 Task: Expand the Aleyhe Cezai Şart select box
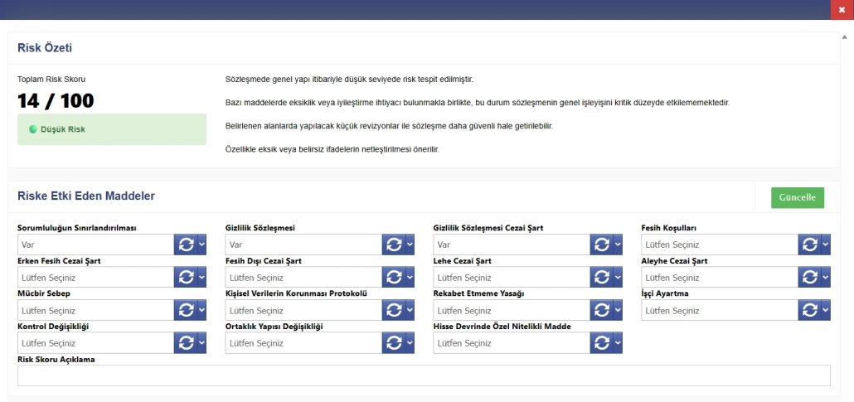(x=720, y=278)
